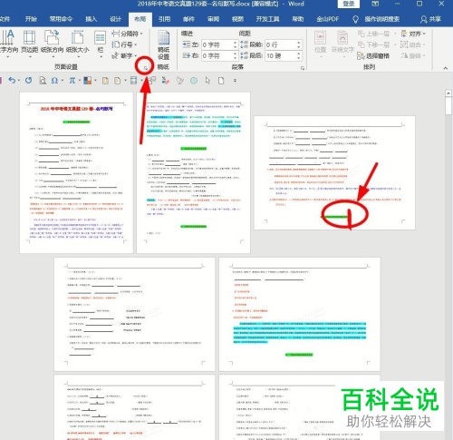
Task: Switch to the 邮件 mailings tab
Action: pyautogui.click(x=188, y=19)
